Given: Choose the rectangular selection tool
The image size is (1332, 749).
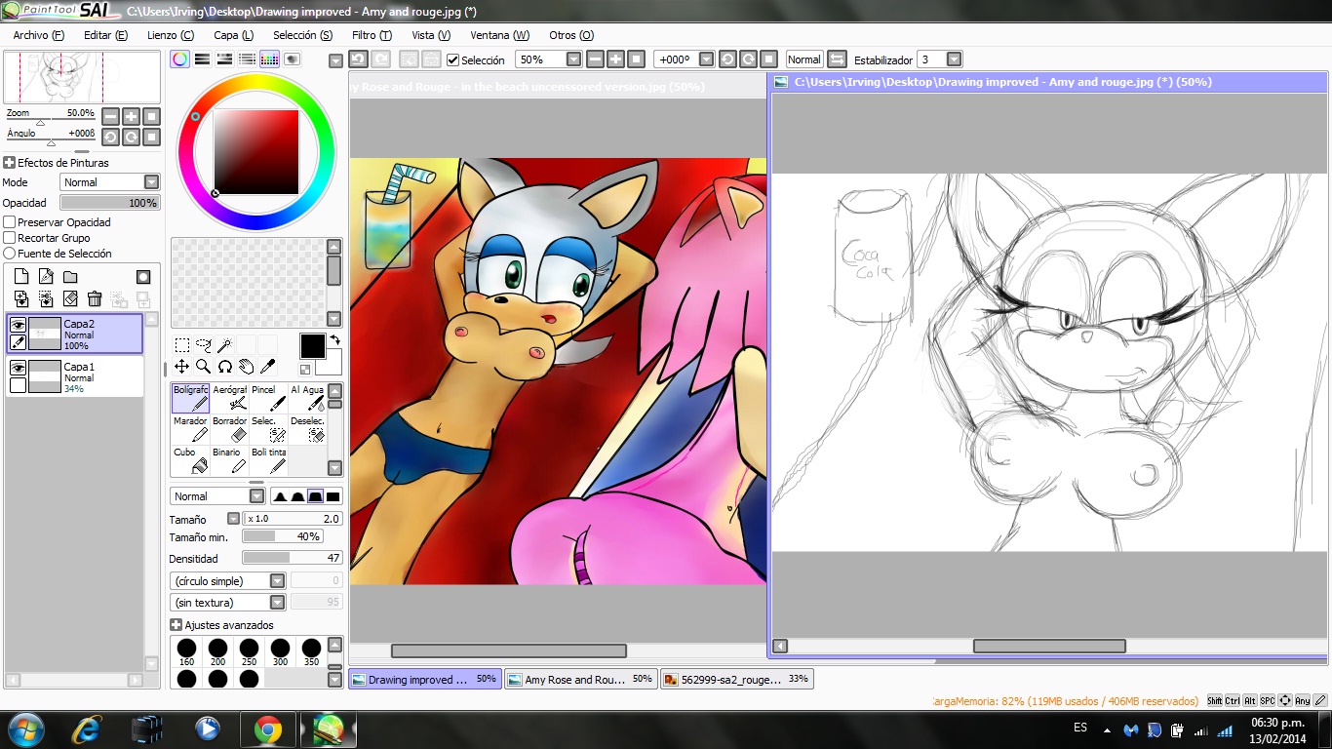Looking at the screenshot, I should click(x=182, y=344).
